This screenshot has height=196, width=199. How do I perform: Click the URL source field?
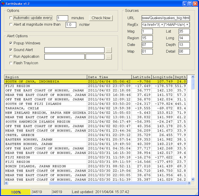click(x=166, y=18)
